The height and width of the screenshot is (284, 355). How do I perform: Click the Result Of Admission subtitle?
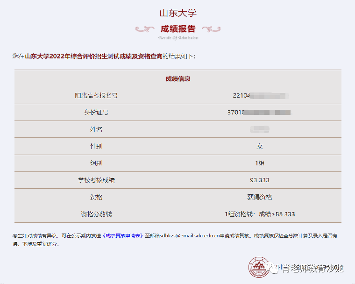click(178, 38)
